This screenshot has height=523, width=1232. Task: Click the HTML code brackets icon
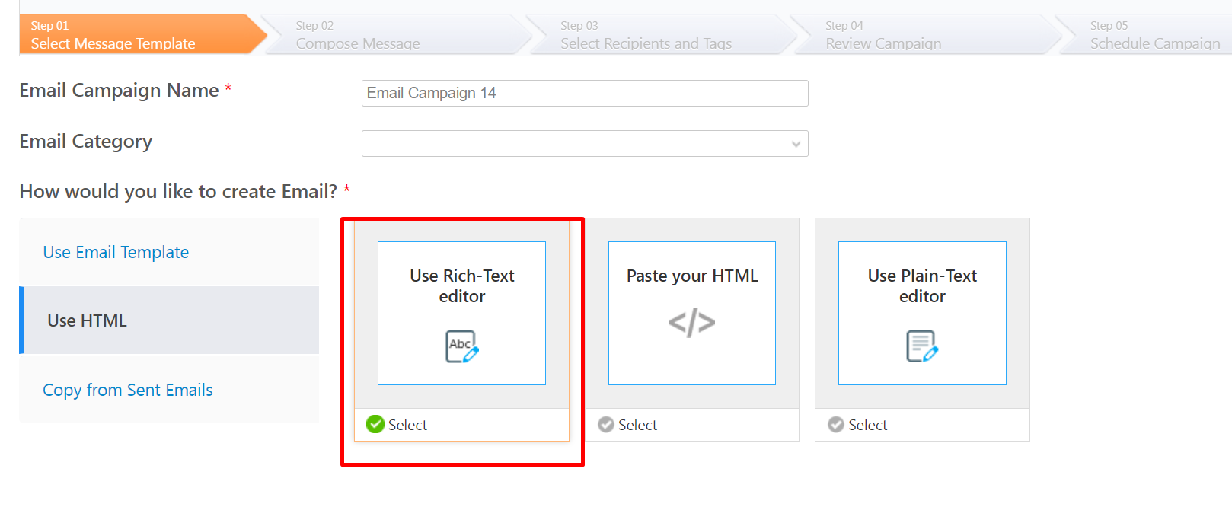coord(691,323)
